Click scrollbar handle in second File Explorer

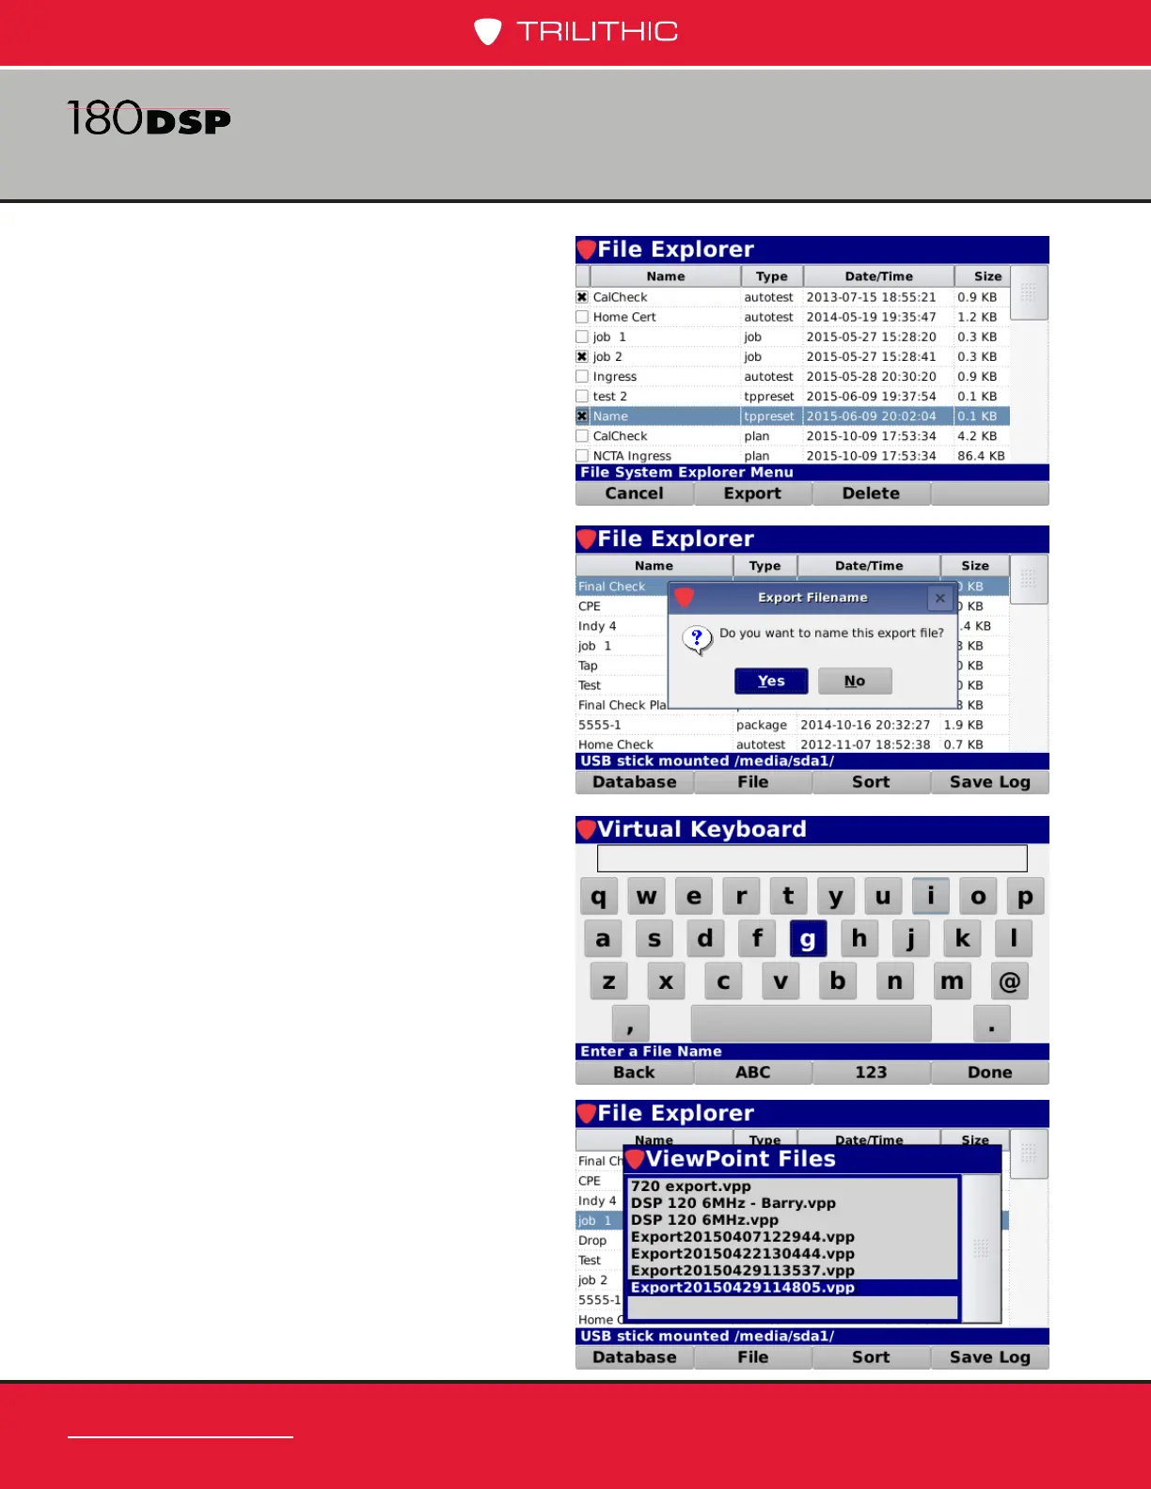tap(1029, 579)
